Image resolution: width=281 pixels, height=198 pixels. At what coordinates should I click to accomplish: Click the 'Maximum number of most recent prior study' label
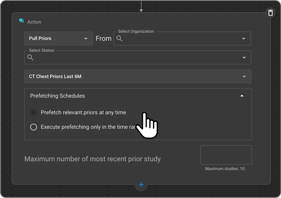pyautogui.click(x=92, y=159)
